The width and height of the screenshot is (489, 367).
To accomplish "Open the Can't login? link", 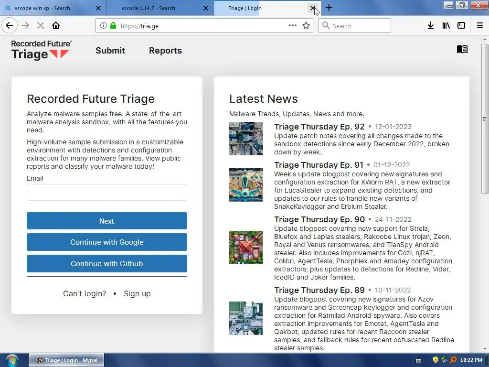I will point(85,294).
